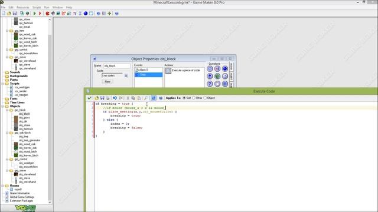Create a new font from main toolbar

coord(75,14)
